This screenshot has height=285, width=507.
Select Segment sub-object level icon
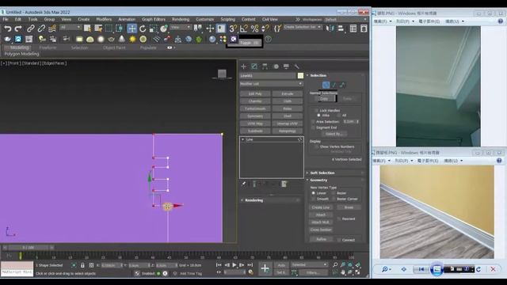[334, 85]
